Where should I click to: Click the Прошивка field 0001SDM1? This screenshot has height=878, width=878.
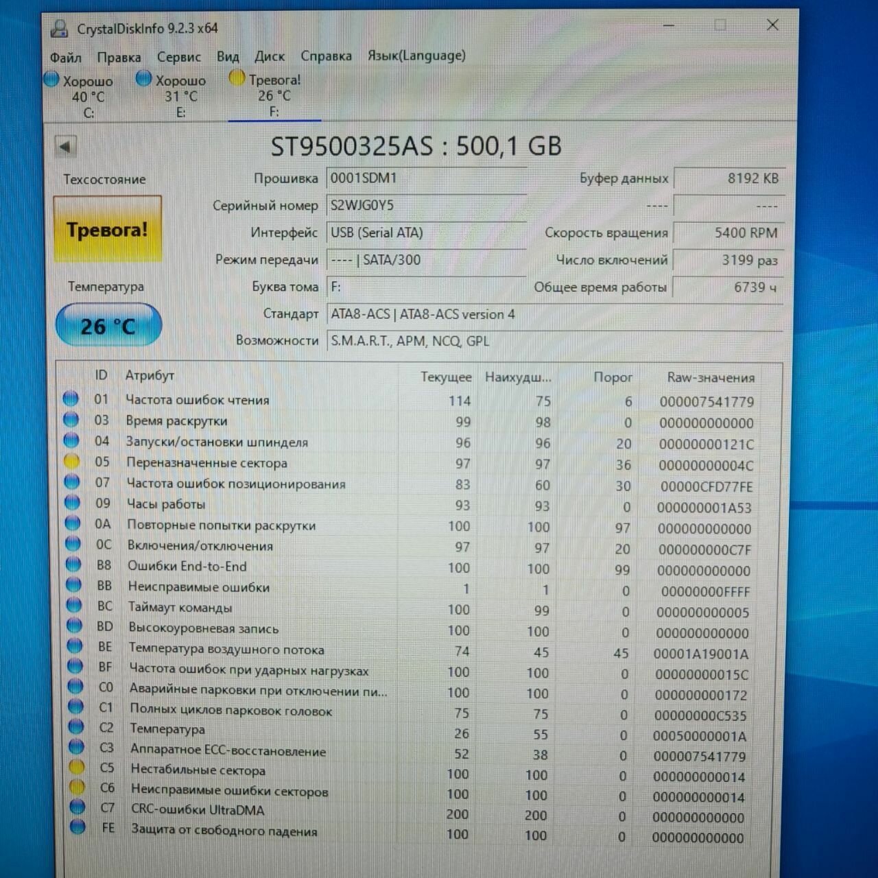click(x=425, y=178)
